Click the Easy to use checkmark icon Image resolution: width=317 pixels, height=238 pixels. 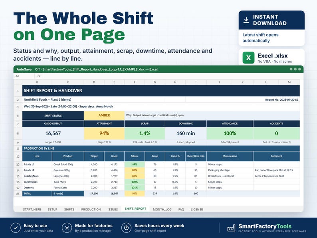[16, 228]
